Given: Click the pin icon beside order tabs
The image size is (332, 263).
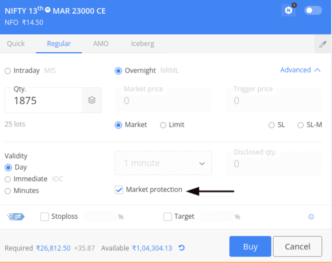Looking at the screenshot, I should click(x=323, y=44).
